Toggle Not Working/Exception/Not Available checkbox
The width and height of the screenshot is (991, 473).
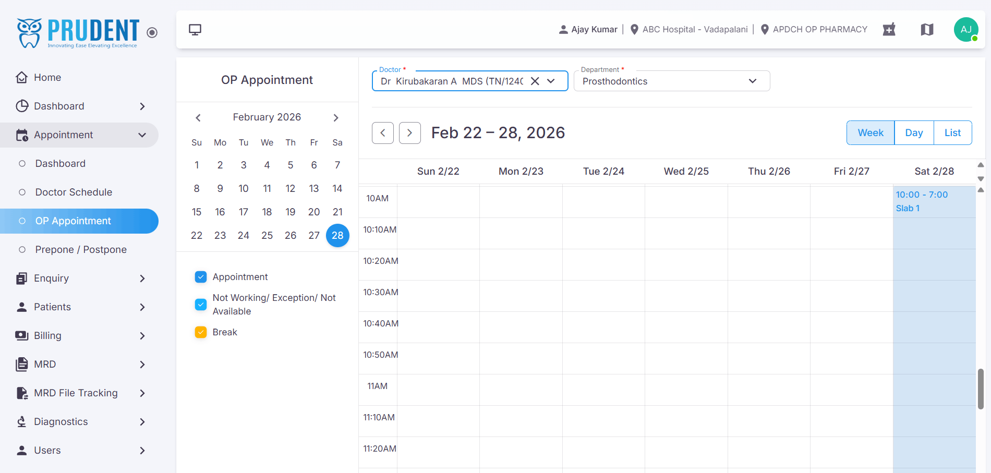[201, 304]
